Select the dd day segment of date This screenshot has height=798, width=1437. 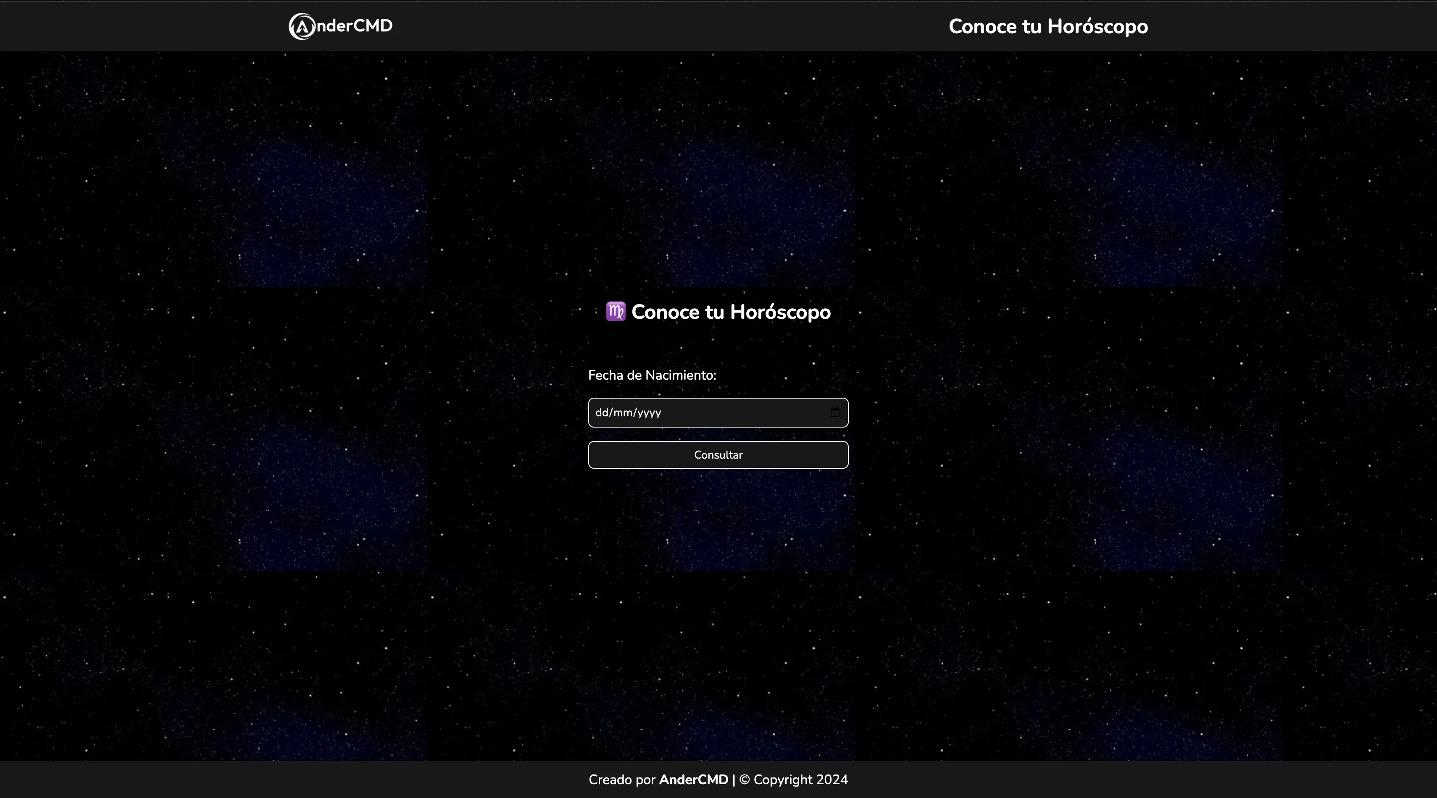click(602, 413)
